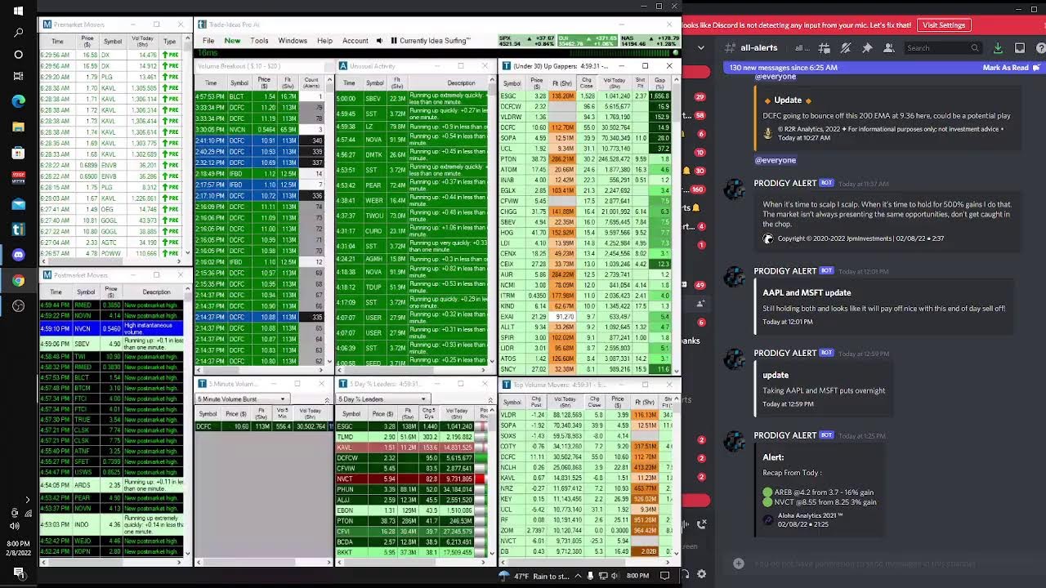Image resolution: width=1046 pixels, height=588 pixels.
Task: Click the all-alerts channel name header
Action: click(759, 48)
